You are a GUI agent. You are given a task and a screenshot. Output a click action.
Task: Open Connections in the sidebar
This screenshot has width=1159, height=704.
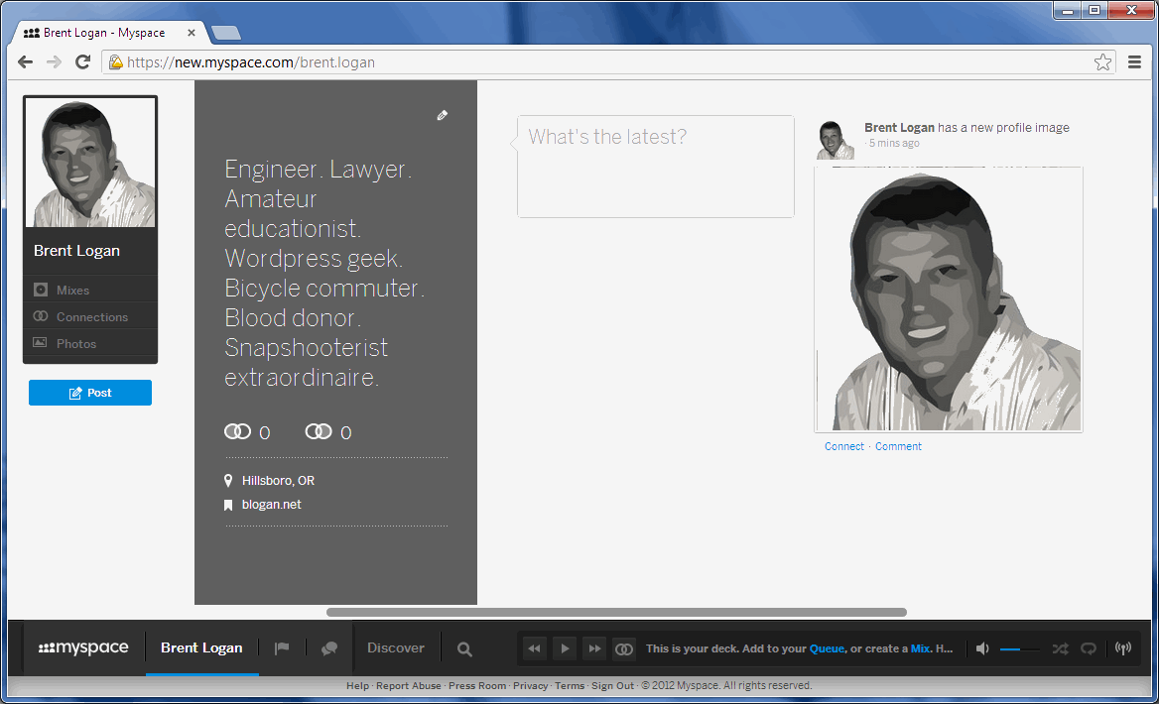pos(90,317)
